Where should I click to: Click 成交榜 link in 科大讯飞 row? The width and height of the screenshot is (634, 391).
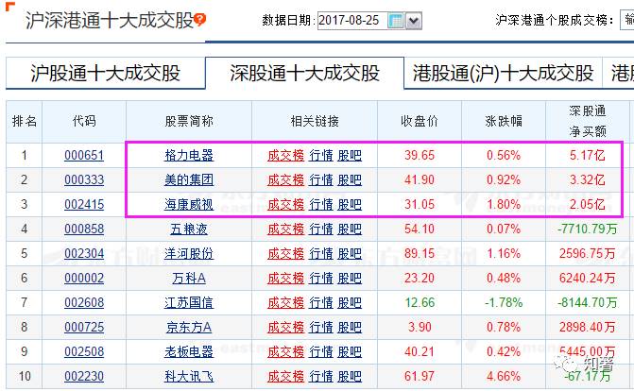click(x=286, y=377)
